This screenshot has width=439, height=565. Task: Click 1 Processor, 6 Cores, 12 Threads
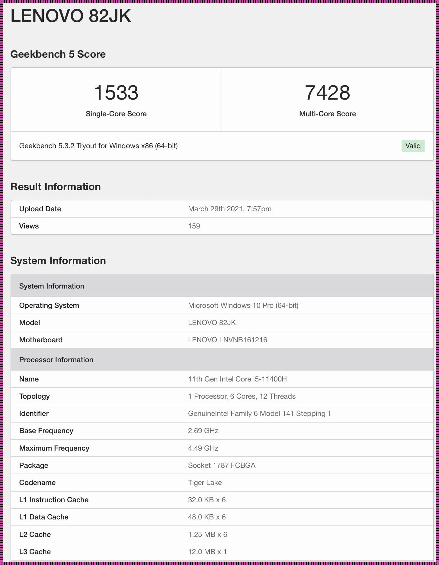click(242, 396)
